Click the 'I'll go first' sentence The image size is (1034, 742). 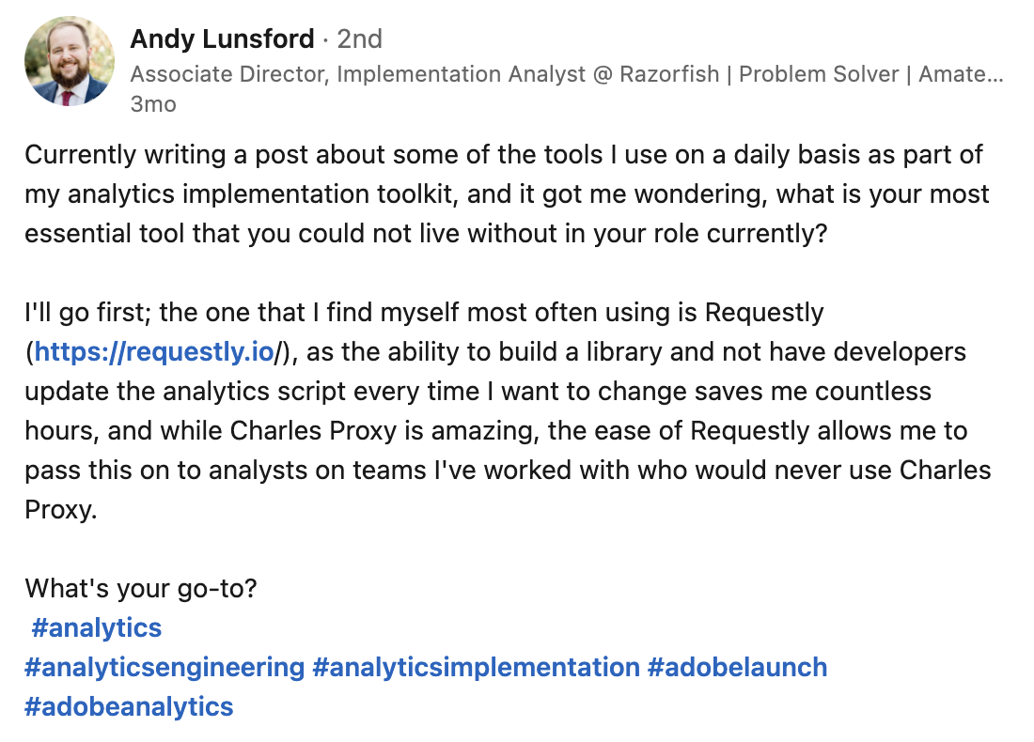(89, 313)
